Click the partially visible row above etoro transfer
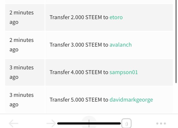This screenshot has height=128, width=178. click(89, 1)
